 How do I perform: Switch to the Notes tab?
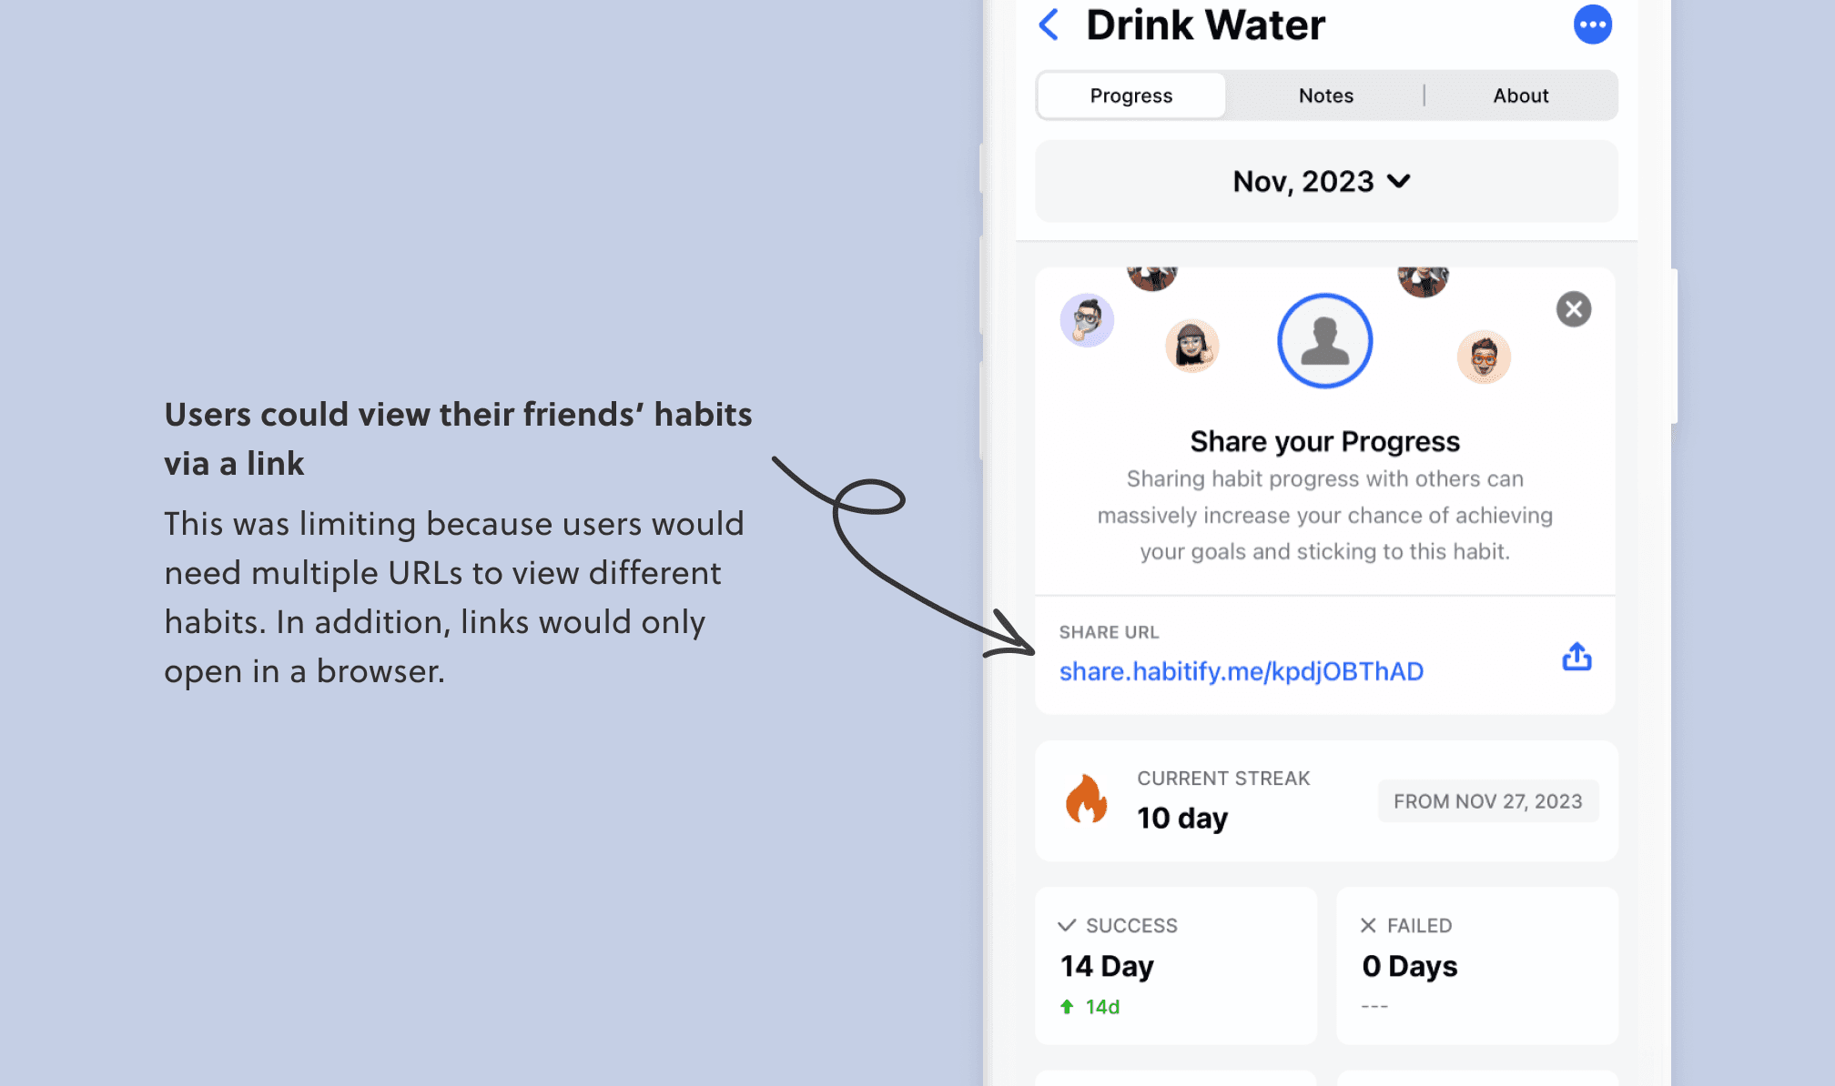tap(1325, 96)
